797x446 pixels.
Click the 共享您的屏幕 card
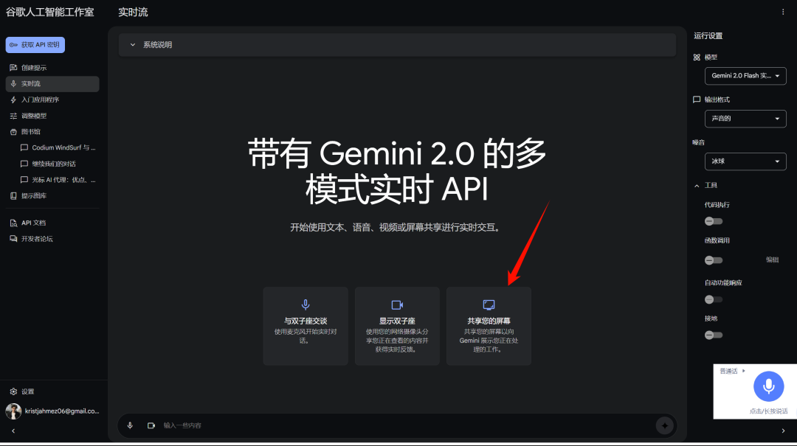[x=489, y=326]
